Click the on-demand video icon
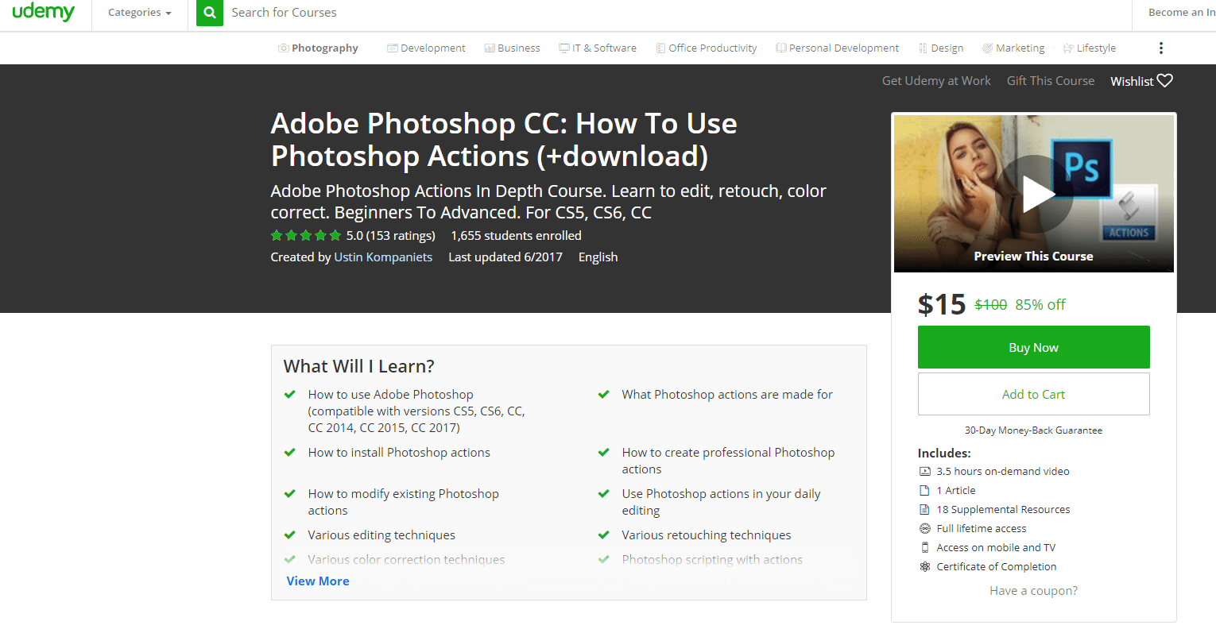This screenshot has width=1216, height=633. 924,472
